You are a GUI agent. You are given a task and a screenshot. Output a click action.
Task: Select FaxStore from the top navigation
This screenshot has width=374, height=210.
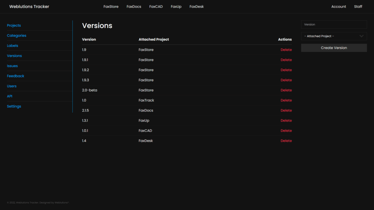(111, 6)
